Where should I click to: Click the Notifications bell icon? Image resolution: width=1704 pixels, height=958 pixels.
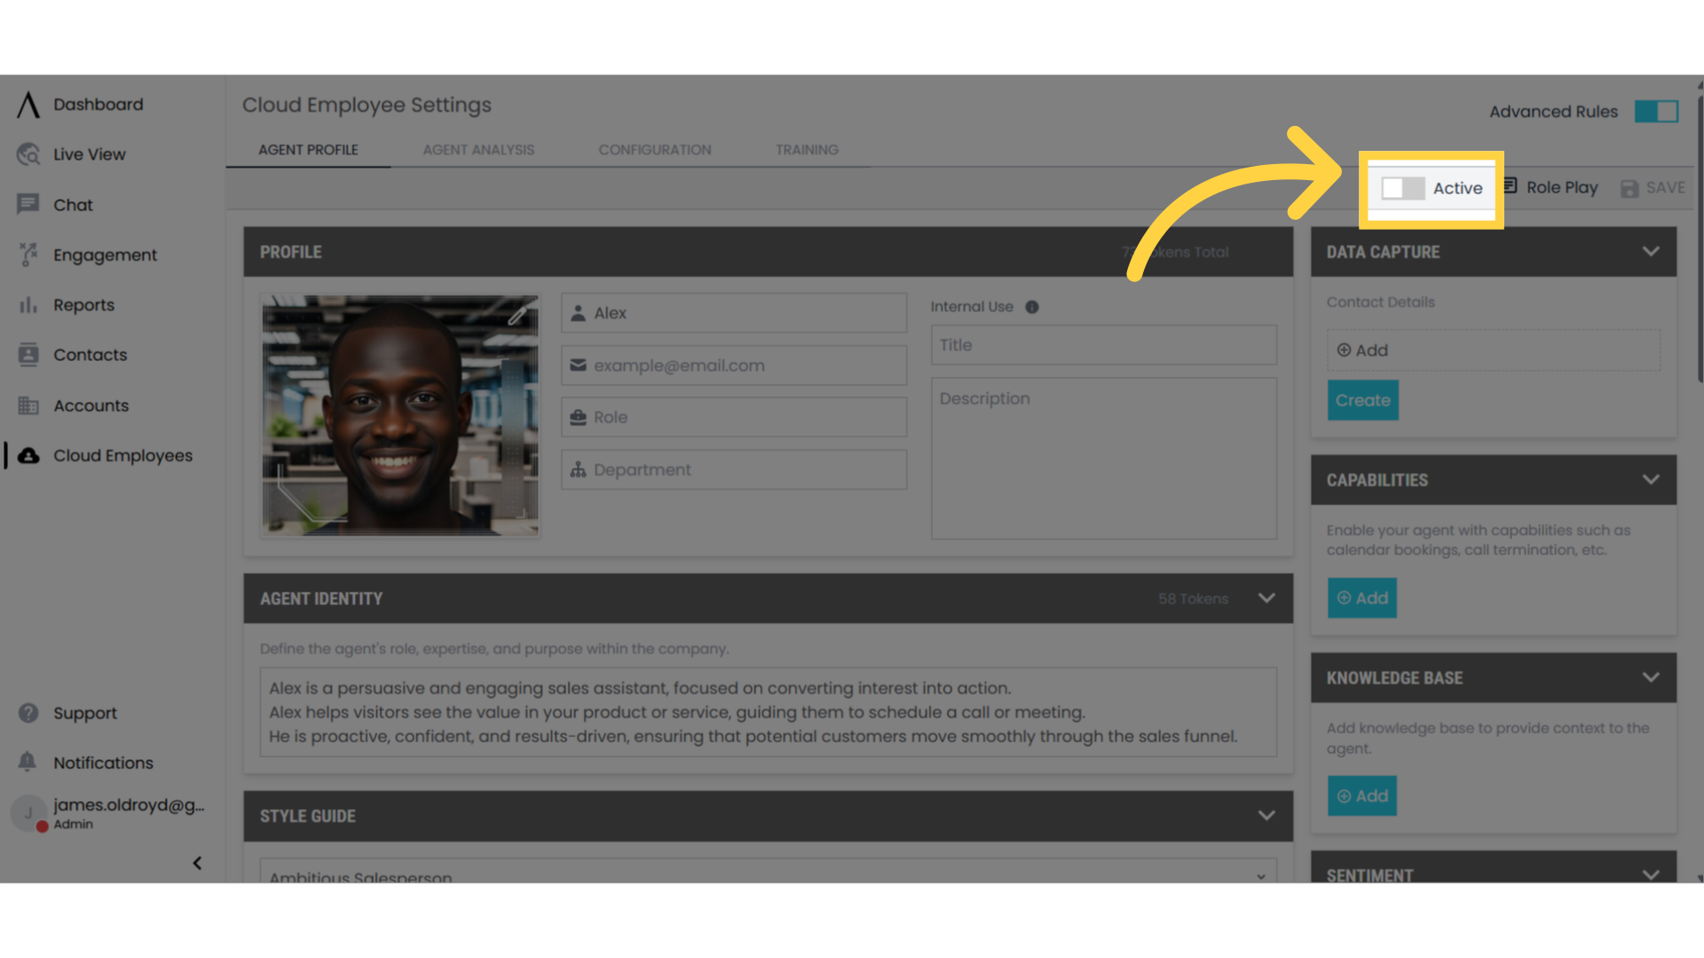(x=28, y=762)
